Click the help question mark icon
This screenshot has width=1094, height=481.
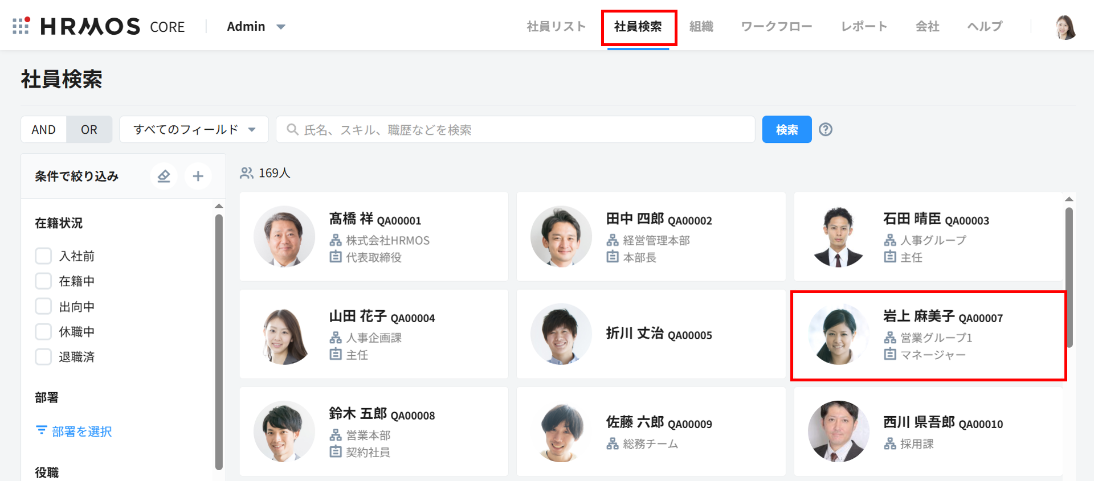click(825, 130)
